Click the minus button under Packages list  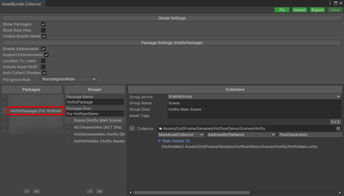coord(27,191)
